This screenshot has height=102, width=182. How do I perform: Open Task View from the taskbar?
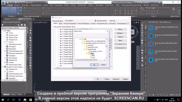click(x=14, y=100)
